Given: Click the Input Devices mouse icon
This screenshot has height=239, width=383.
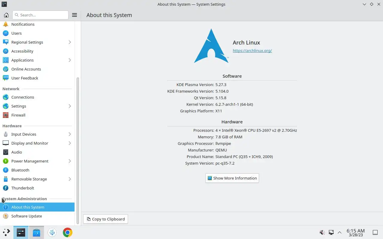Looking at the screenshot, I should [5, 134].
